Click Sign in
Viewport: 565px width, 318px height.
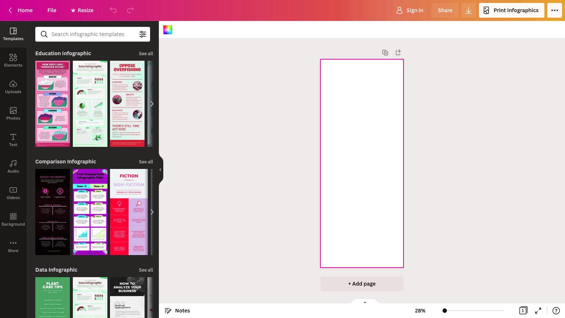pos(409,10)
